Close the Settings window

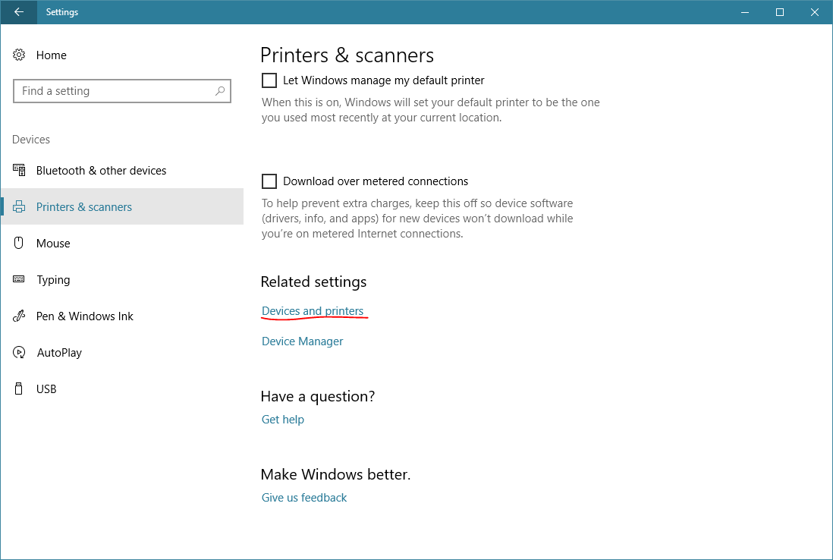click(x=815, y=11)
